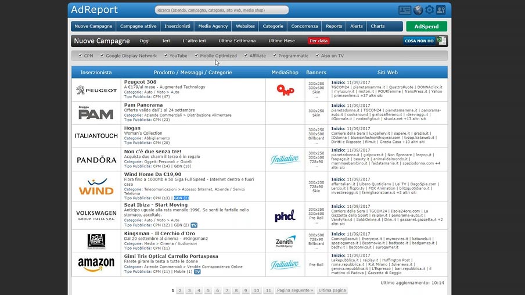Open the profile card icon in header
This screenshot has height=295, width=525.
pyautogui.click(x=404, y=10)
